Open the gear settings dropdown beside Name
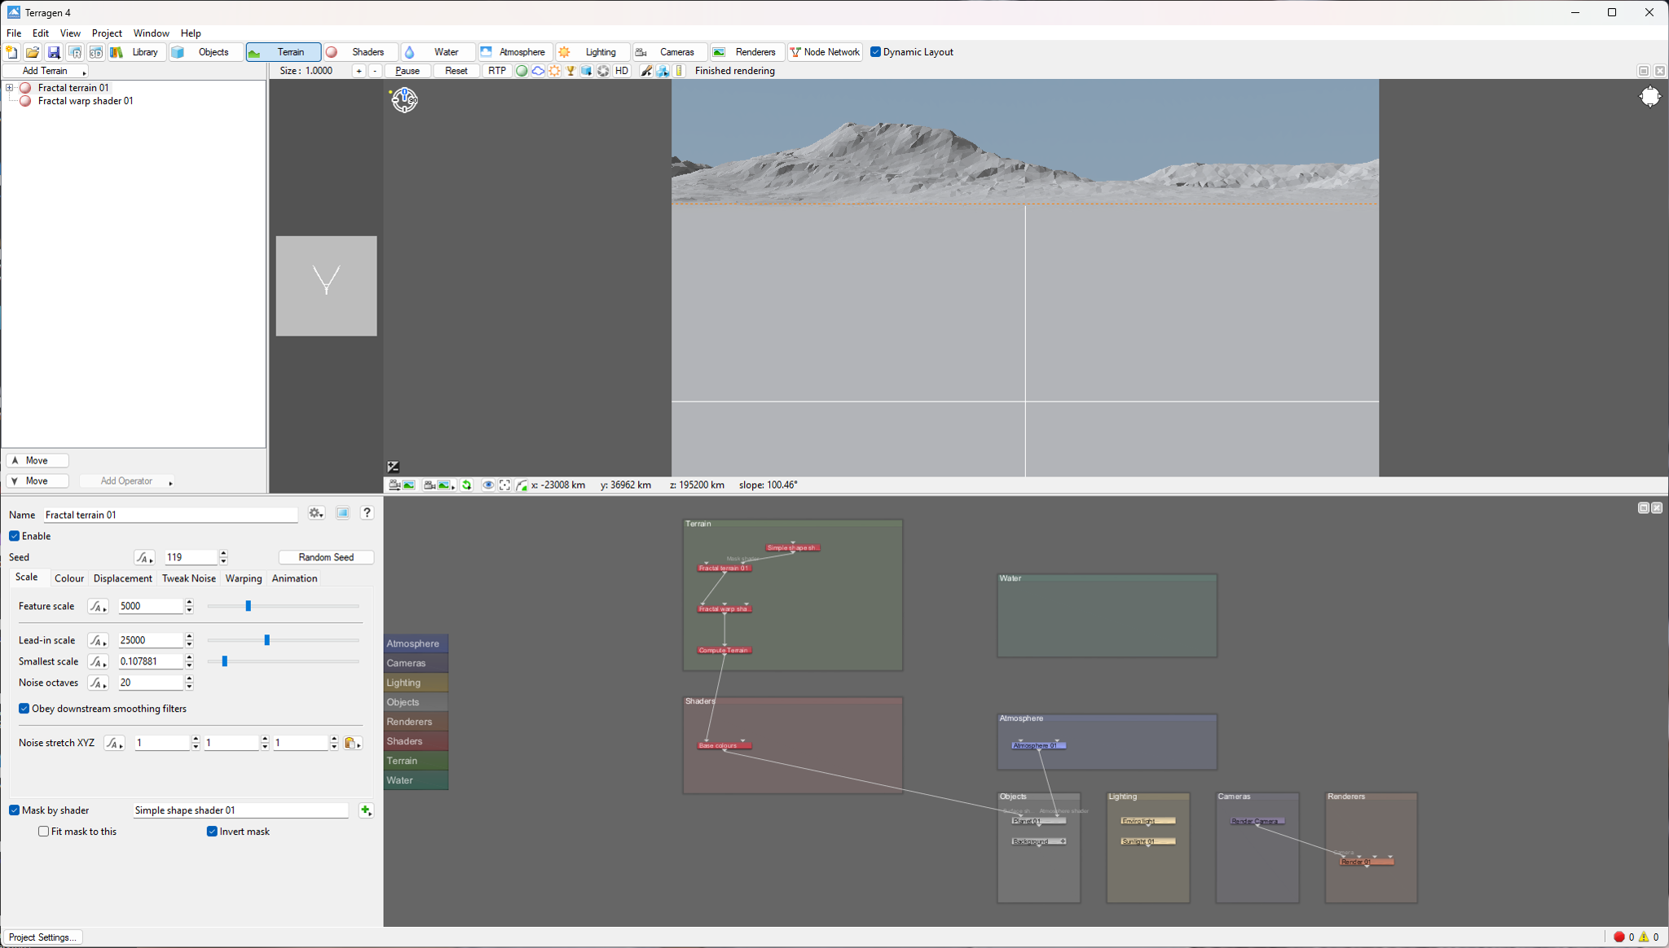 [316, 513]
